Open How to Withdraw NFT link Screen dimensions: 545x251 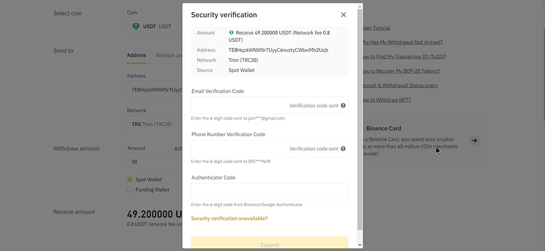pos(386,100)
